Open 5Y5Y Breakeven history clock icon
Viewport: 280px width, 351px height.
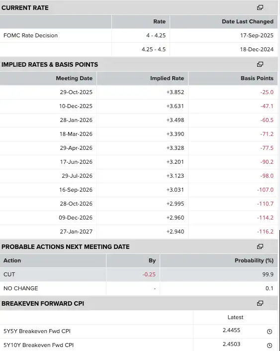(270, 332)
